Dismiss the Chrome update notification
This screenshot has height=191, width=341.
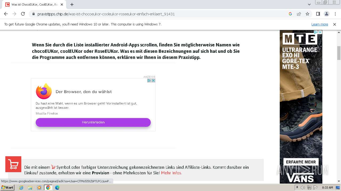point(335,24)
